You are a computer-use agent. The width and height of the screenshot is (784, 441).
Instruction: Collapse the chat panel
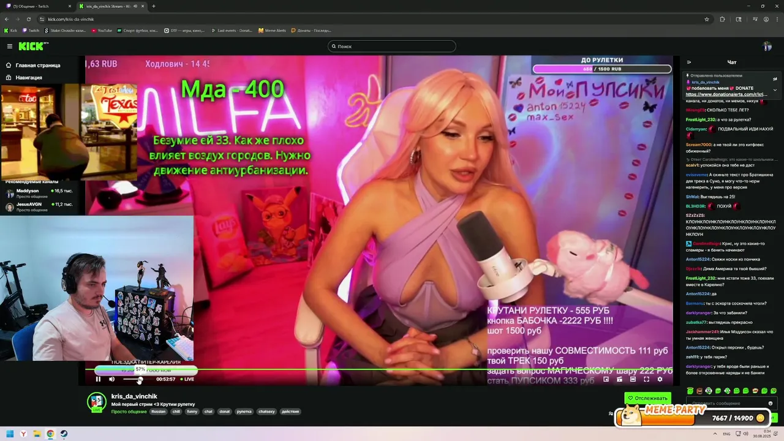click(x=689, y=62)
